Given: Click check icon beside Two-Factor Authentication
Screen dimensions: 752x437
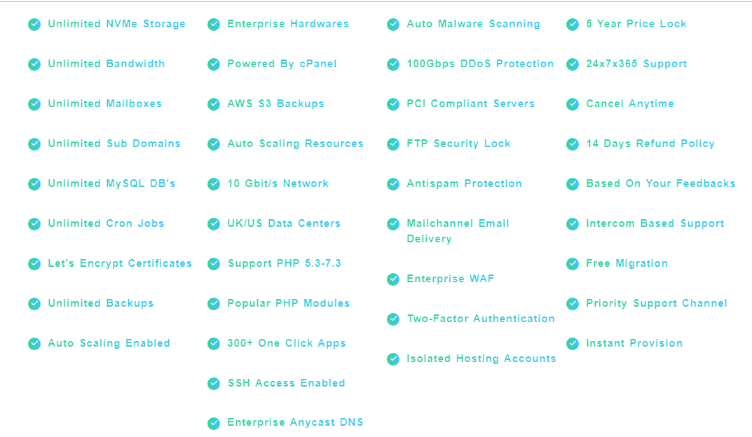Looking at the screenshot, I should 392,319.
